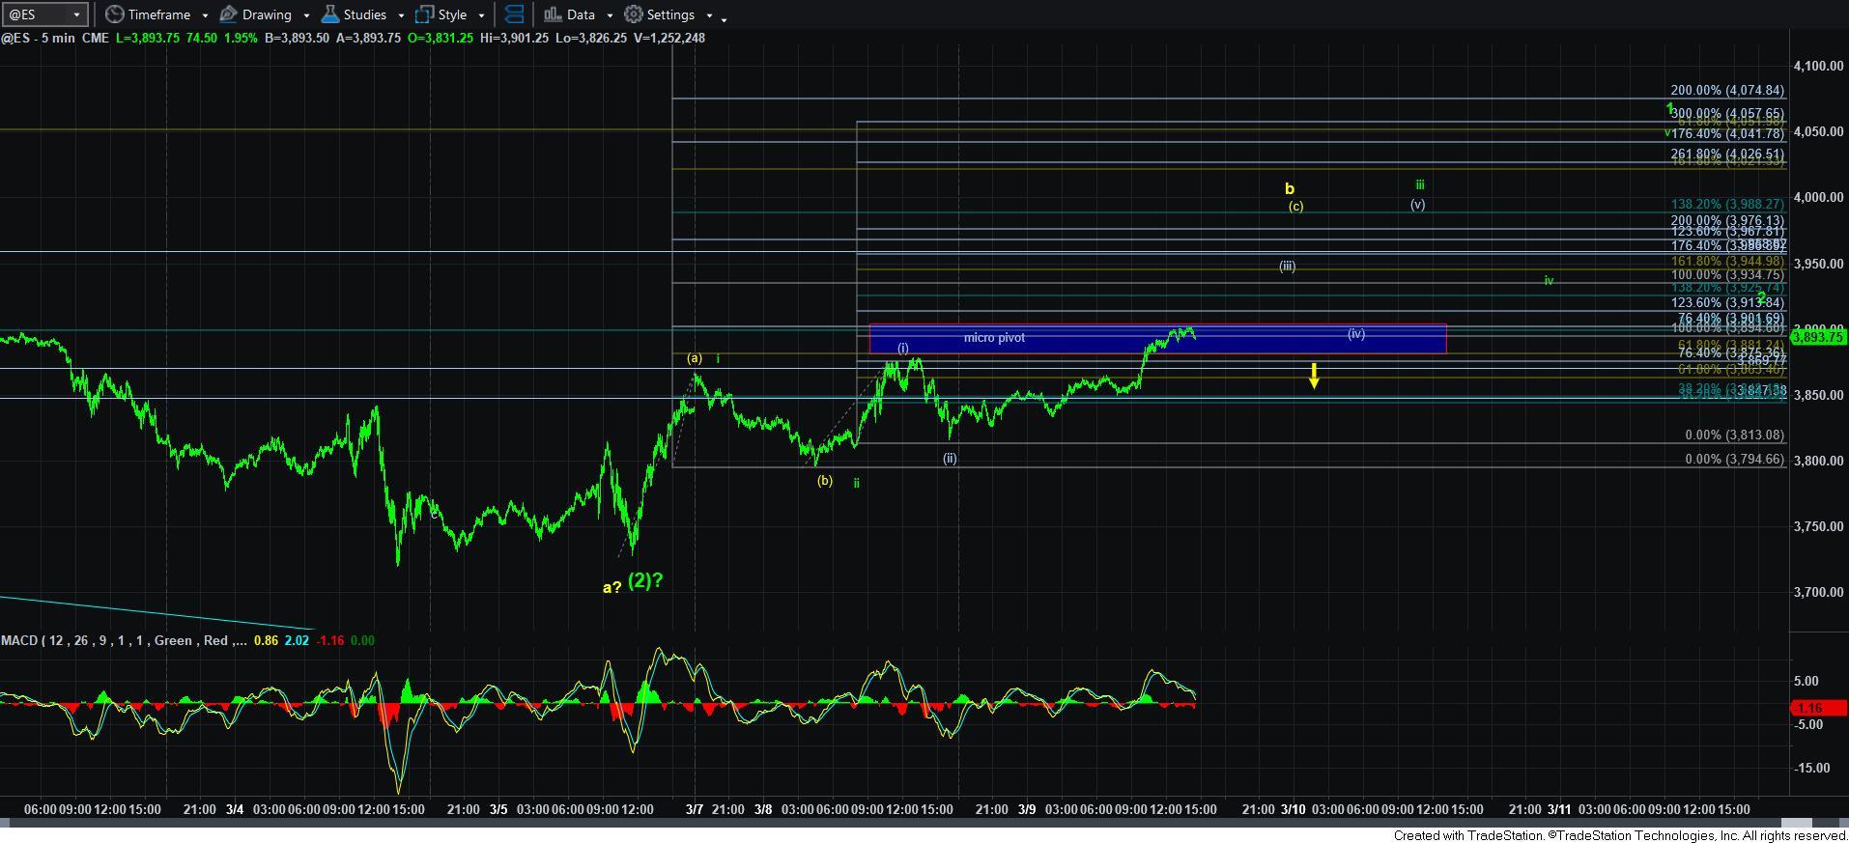Click the 4,100.00 price axis label
The height and width of the screenshot is (843, 1849).
pos(1817,66)
